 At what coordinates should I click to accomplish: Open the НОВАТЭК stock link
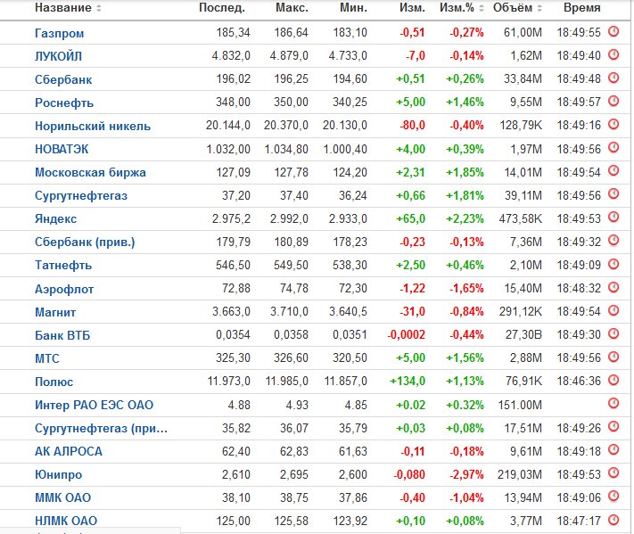point(62,149)
